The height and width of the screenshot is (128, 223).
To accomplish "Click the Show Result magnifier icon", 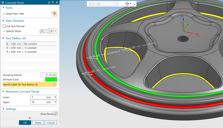I will pyautogui.click(x=56, y=114).
